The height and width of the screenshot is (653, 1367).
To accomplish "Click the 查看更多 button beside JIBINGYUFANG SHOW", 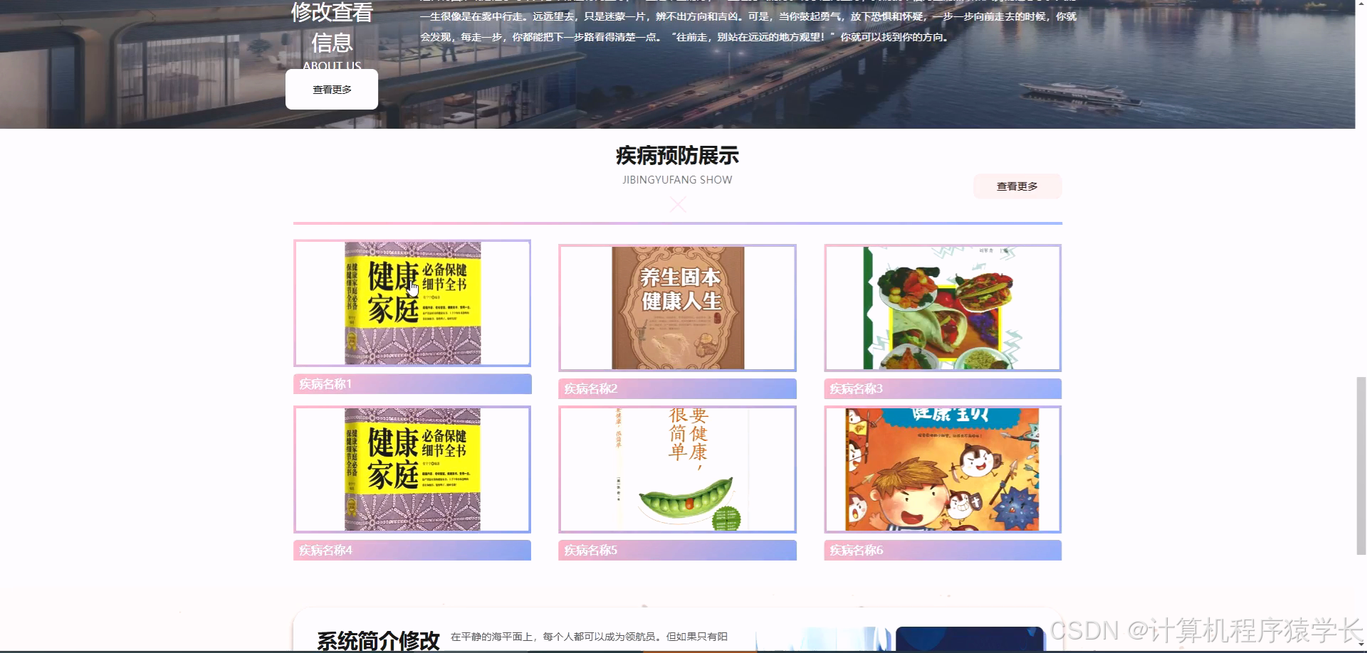I will pyautogui.click(x=1017, y=186).
